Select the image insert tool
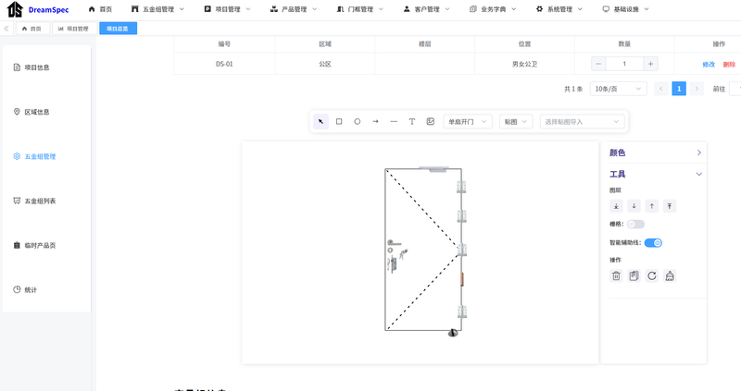741x391 pixels. (x=431, y=122)
